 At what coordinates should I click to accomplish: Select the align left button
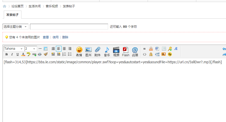click(x=59, y=49)
